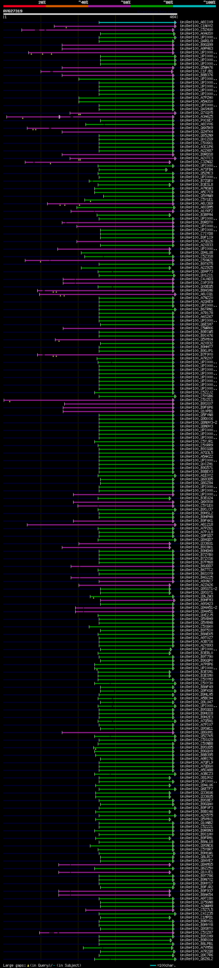Select the UniRef100_A8J369 entry
This screenshot has width=219, height=968.
click(196, 204)
